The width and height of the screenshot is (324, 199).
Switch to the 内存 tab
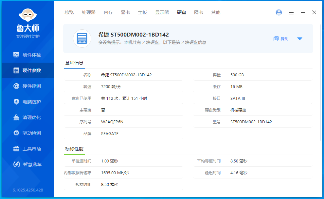click(x=108, y=13)
